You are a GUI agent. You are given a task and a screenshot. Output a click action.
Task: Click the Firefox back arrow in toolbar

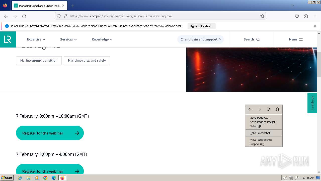point(6,16)
